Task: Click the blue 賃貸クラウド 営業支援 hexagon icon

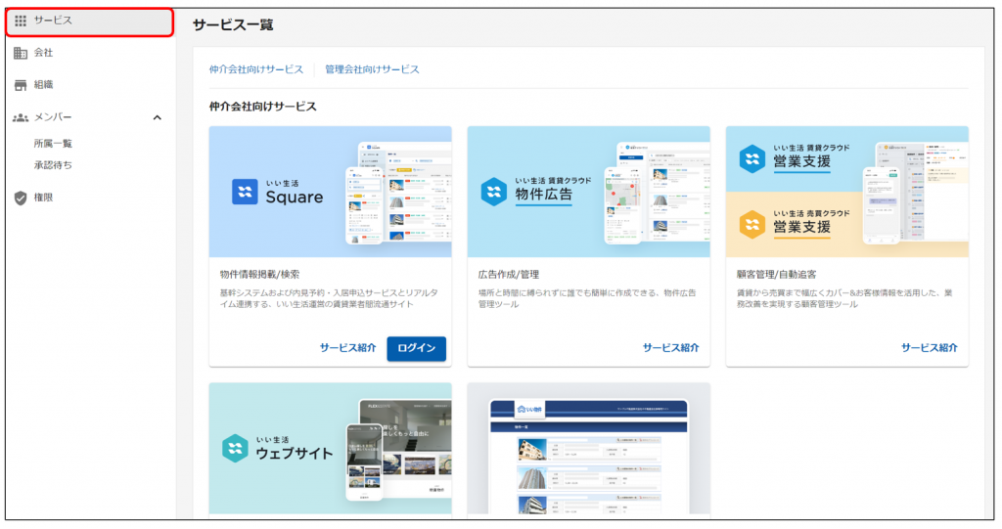Action: click(x=752, y=159)
